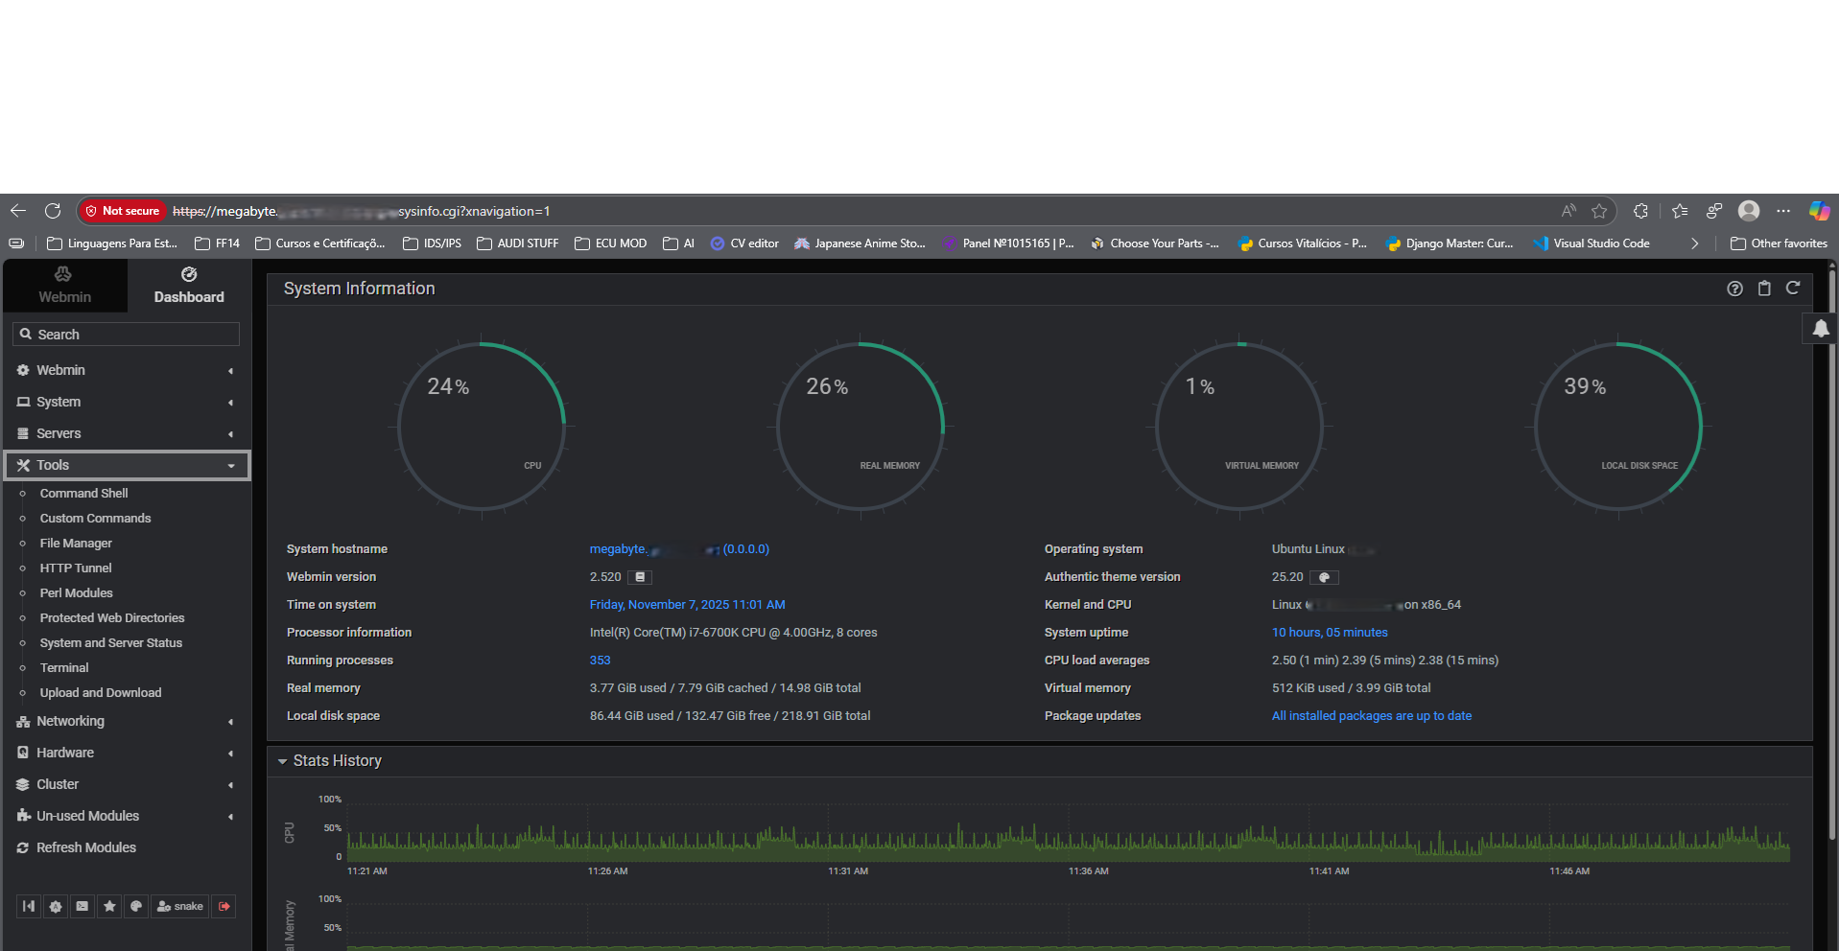Open module config via the clipboard icon

(1763, 288)
